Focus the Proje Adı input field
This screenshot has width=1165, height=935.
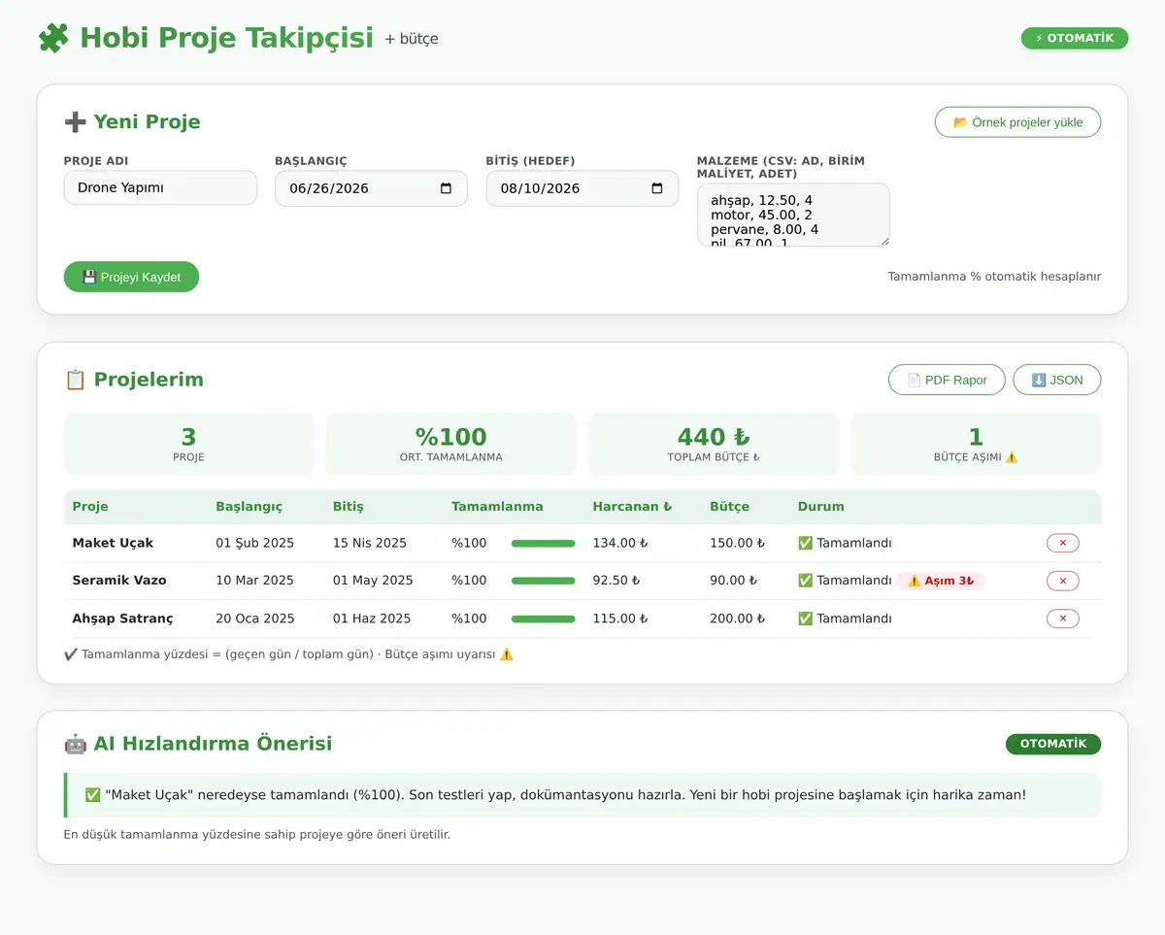click(x=160, y=187)
